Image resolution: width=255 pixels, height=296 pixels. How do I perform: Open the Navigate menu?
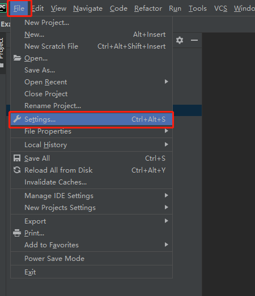click(88, 8)
